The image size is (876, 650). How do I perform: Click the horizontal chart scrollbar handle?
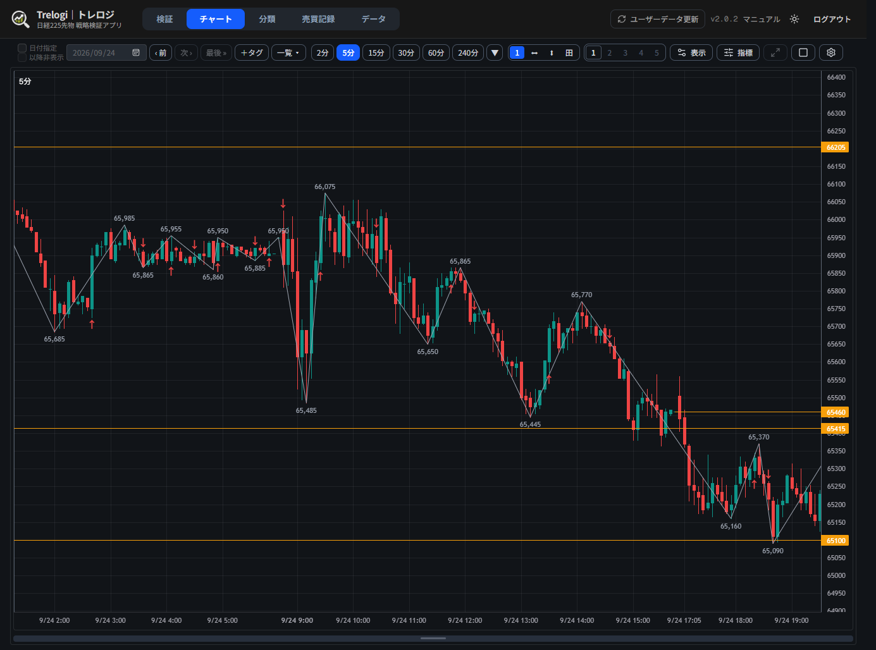coord(433,639)
